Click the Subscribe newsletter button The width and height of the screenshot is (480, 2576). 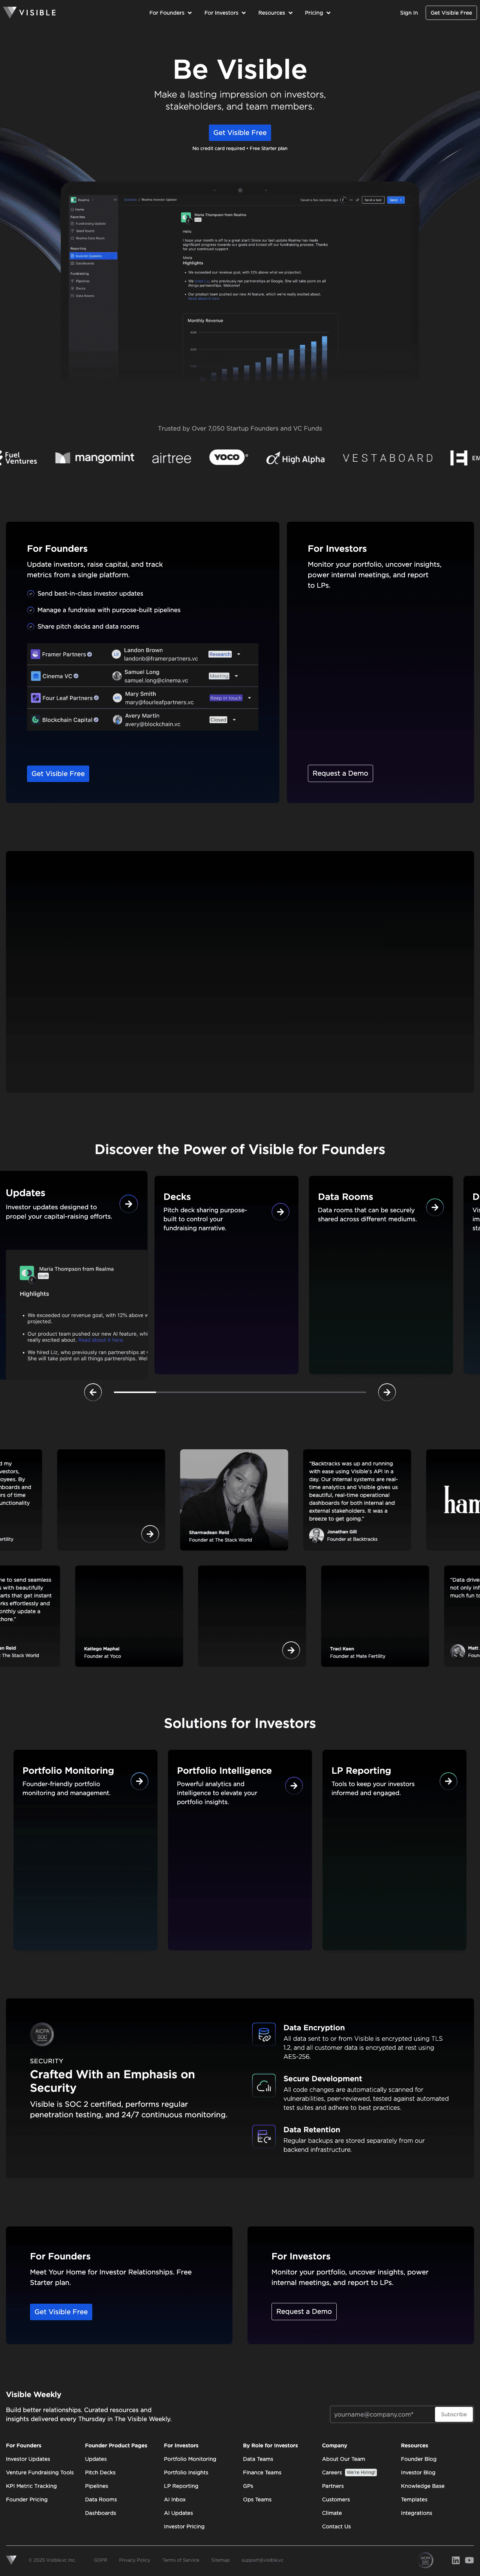point(454,2414)
